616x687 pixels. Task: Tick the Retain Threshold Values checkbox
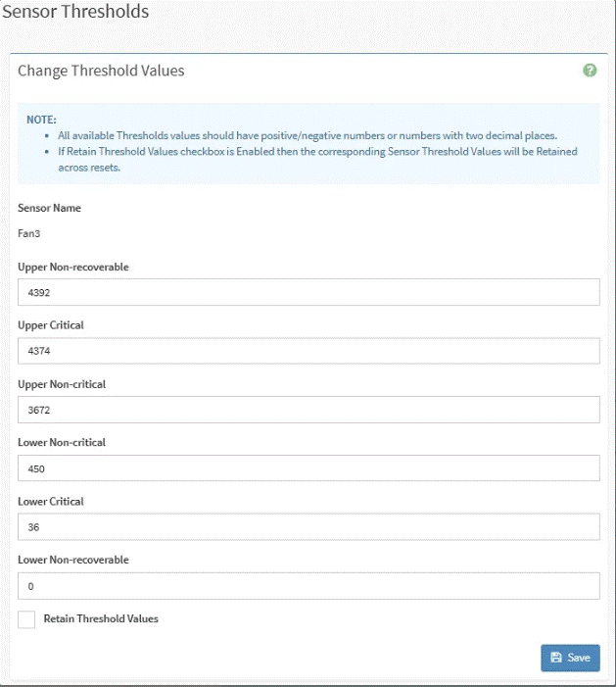26,619
